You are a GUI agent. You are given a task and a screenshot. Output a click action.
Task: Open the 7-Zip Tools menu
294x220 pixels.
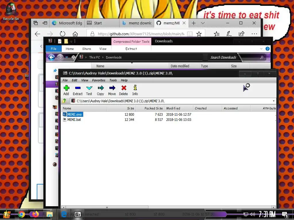click(x=113, y=80)
